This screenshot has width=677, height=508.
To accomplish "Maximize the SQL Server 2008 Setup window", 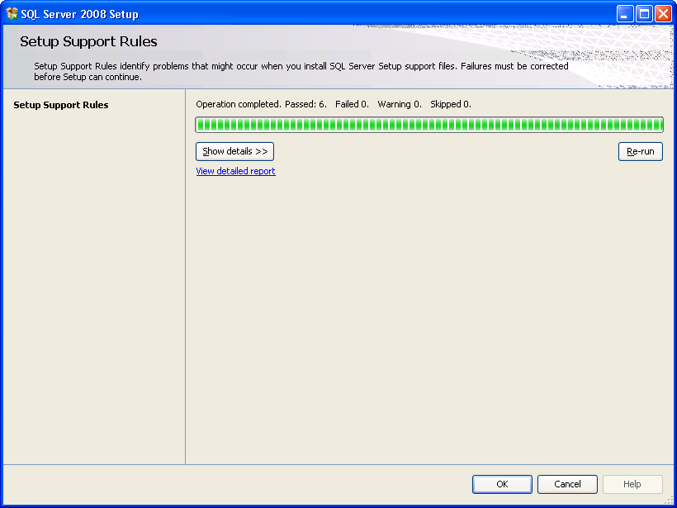I will pos(644,14).
